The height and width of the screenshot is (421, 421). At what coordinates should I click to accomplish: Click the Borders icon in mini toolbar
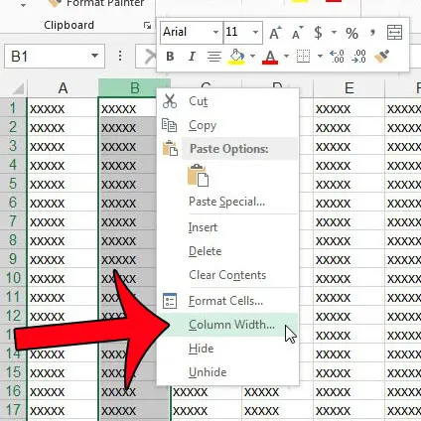(x=303, y=57)
